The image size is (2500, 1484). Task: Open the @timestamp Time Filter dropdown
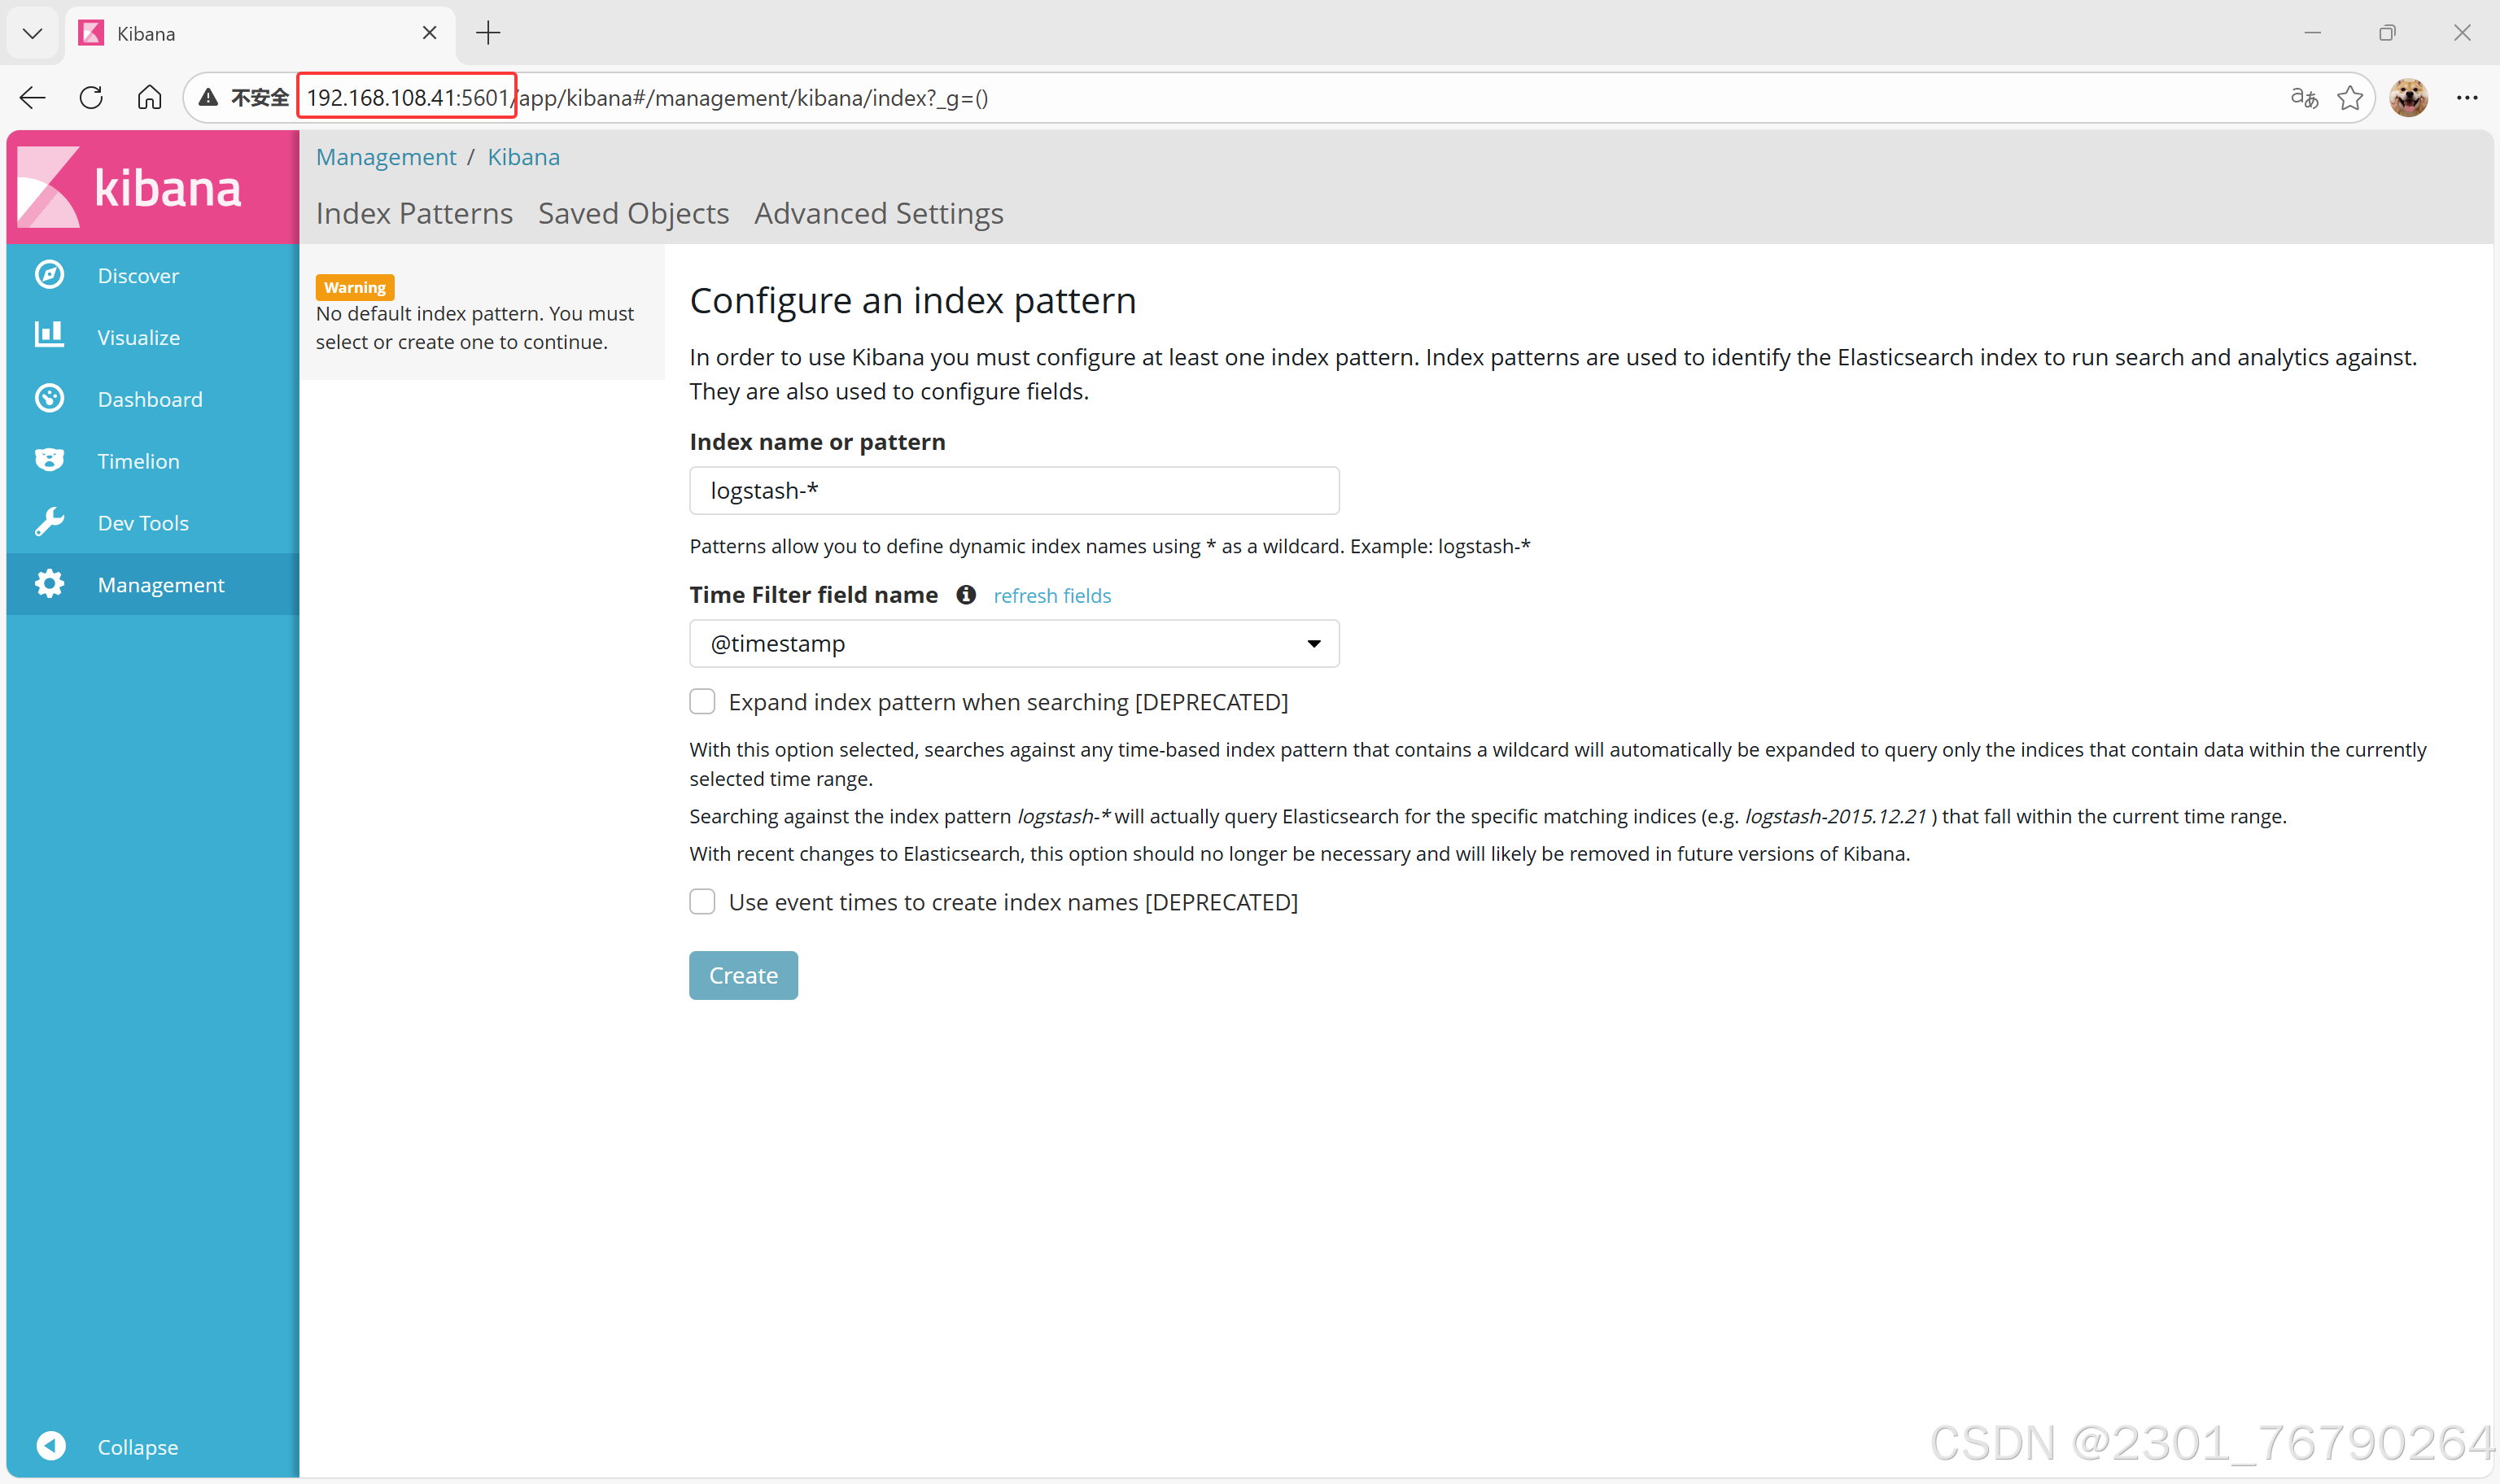tap(1014, 644)
